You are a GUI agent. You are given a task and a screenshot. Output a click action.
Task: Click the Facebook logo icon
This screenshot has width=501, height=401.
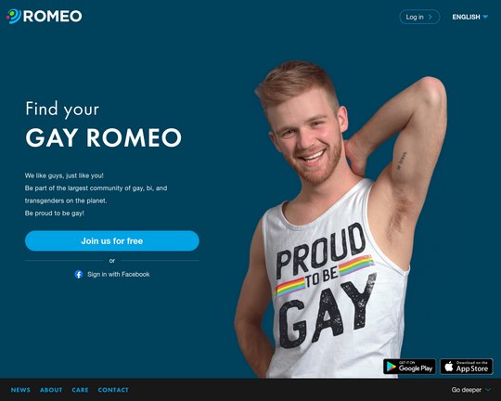[x=79, y=275]
